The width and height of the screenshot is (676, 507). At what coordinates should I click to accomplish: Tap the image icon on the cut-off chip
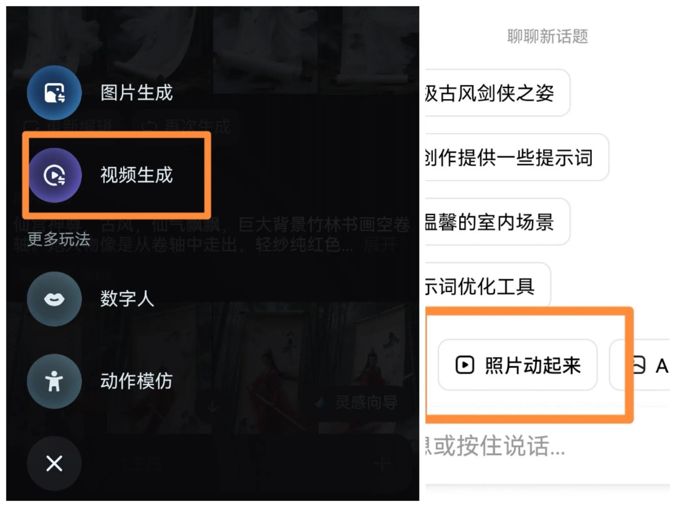[638, 365]
